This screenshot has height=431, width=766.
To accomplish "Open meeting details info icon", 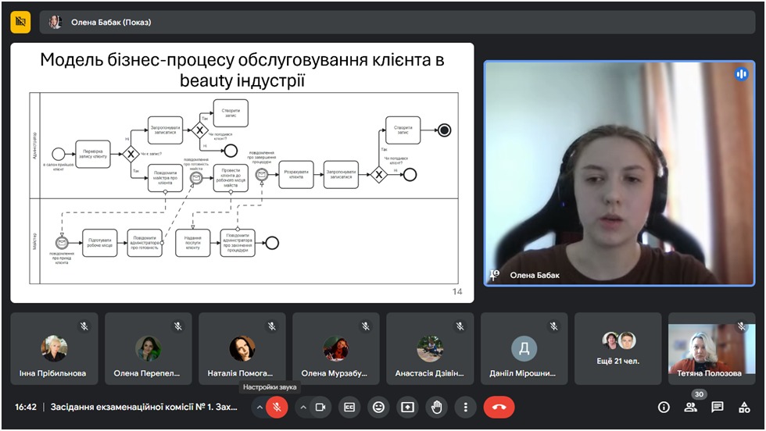I will tap(664, 407).
